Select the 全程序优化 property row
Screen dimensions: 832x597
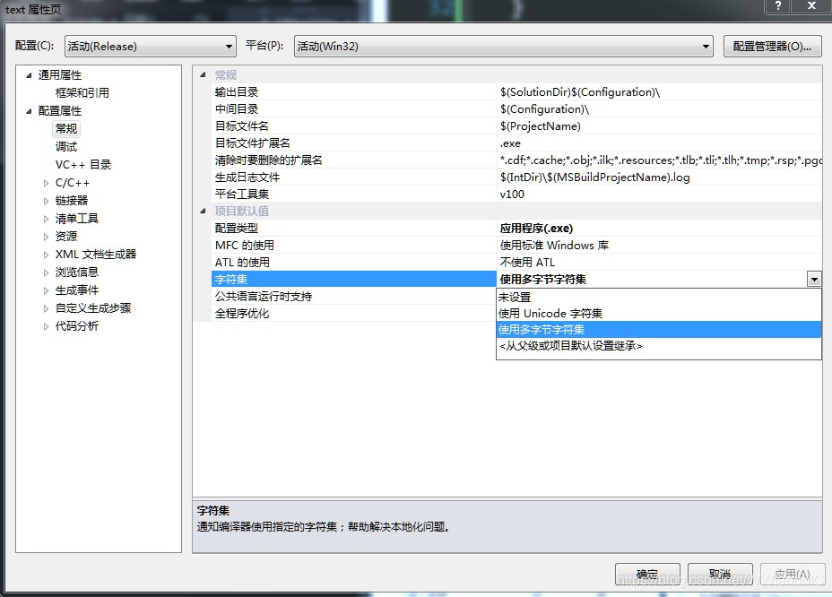(x=354, y=313)
